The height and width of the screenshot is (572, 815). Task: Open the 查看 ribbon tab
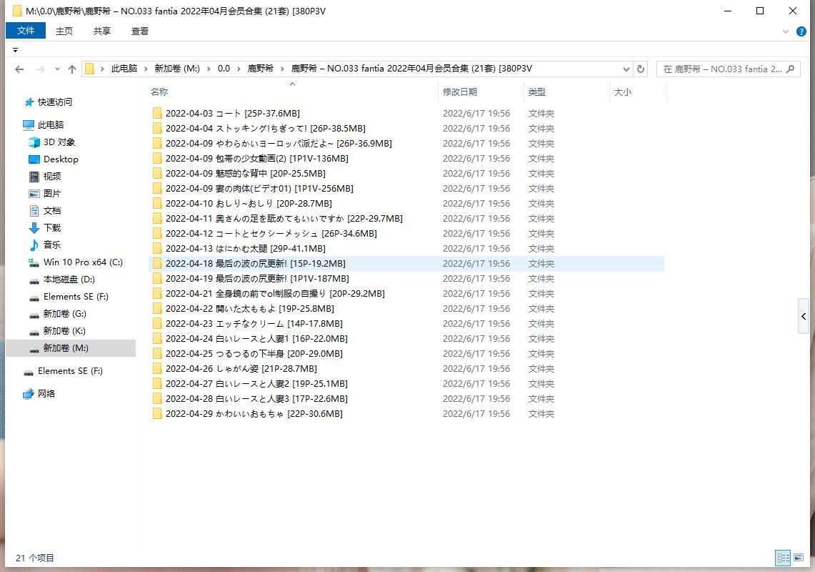(x=140, y=31)
